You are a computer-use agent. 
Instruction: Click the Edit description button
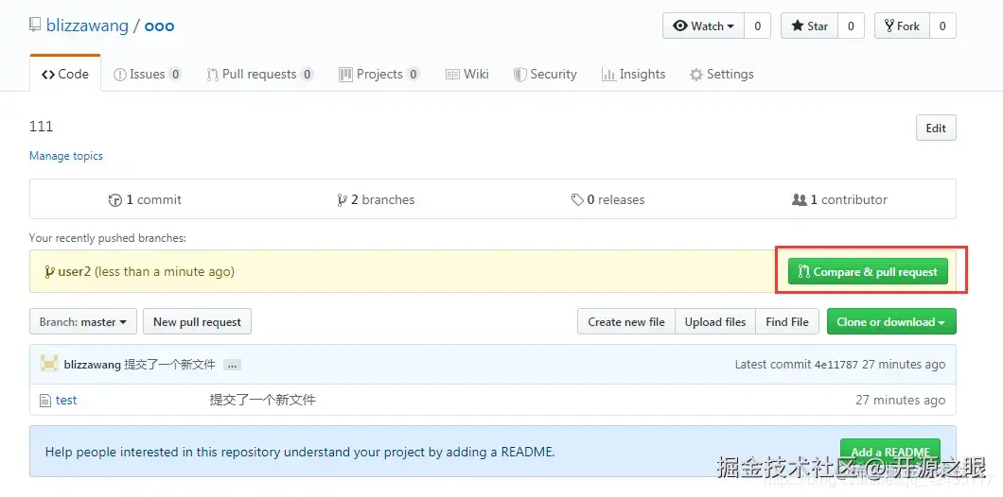(936, 129)
